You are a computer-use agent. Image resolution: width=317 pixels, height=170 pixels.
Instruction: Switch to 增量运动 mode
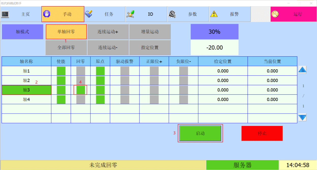(x=150, y=32)
